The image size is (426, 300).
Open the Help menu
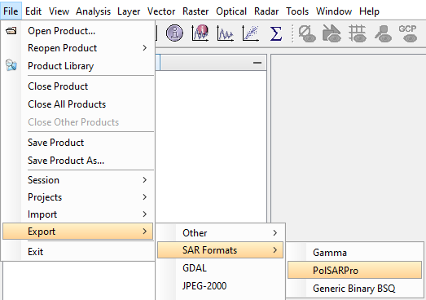(369, 11)
